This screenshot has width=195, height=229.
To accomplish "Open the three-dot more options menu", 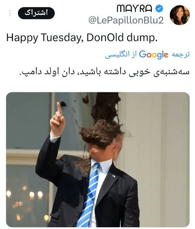I will (10, 13).
